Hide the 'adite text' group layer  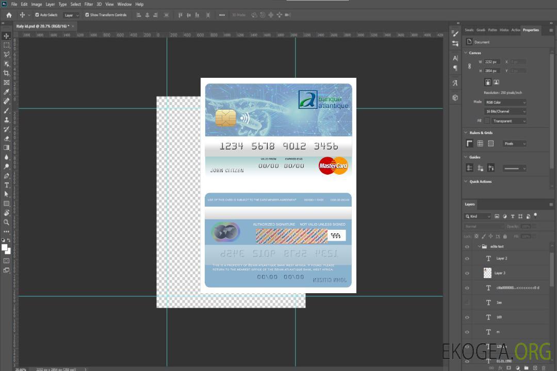pyautogui.click(x=467, y=247)
